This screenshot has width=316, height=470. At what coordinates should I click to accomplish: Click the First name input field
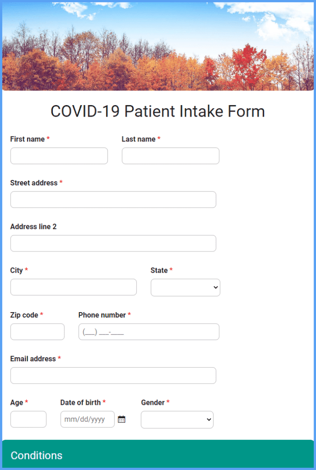pos(59,156)
